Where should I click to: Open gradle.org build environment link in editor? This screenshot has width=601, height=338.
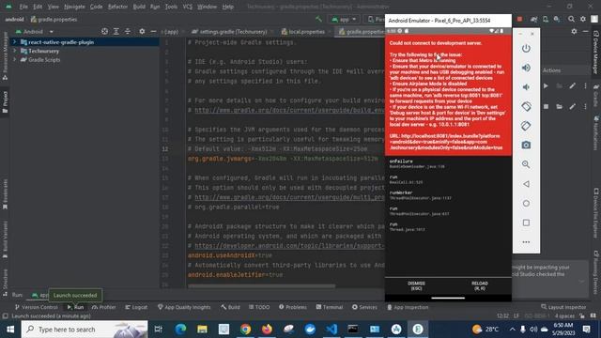pyautogui.click(x=289, y=110)
